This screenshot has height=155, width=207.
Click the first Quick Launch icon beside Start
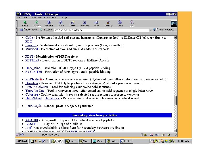32,141
